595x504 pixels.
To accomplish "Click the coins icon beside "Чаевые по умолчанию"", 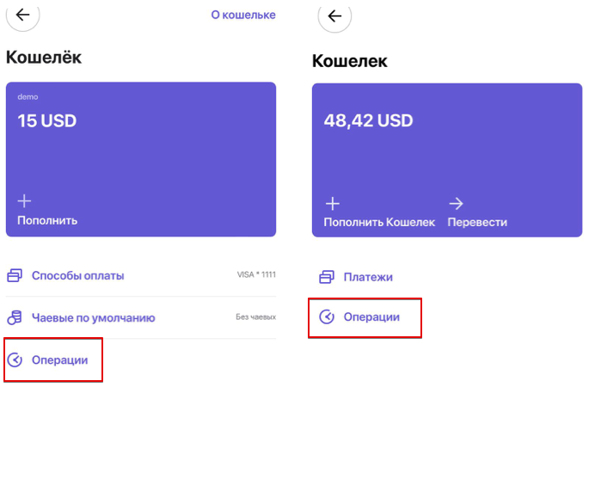I will coord(15,317).
